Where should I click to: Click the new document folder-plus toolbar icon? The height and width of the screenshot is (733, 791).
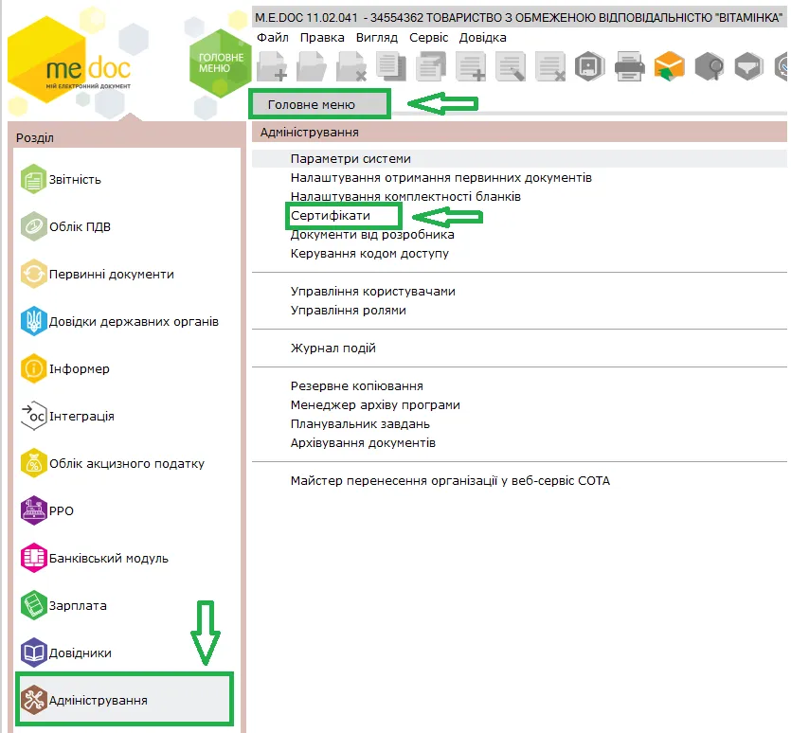pyautogui.click(x=272, y=66)
